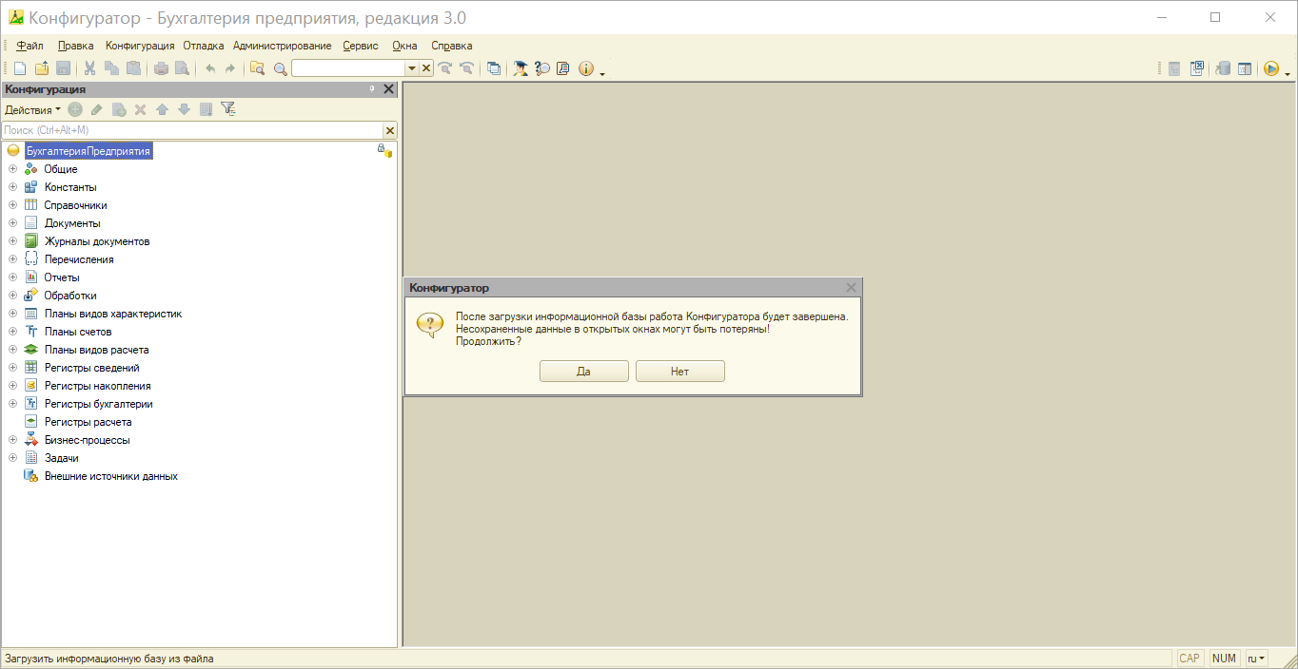Viewport: 1298px width, 669px height.
Task: Open the Отладка menu
Action: click(204, 46)
